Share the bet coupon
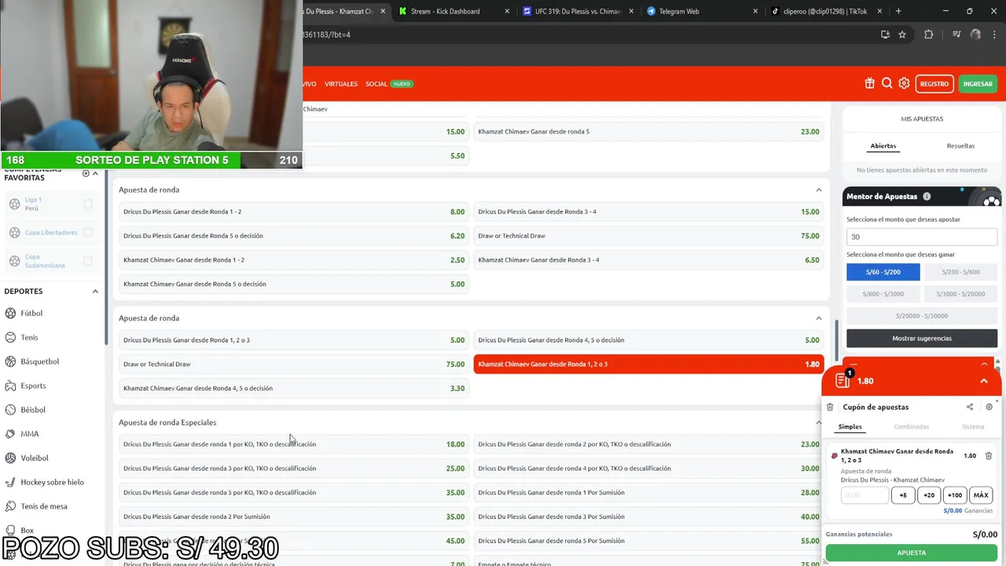 [970, 407]
